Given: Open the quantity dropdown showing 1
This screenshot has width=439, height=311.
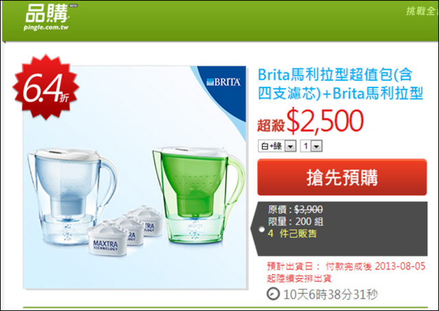Looking at the screenshot, I should click(x=311, y=146).
